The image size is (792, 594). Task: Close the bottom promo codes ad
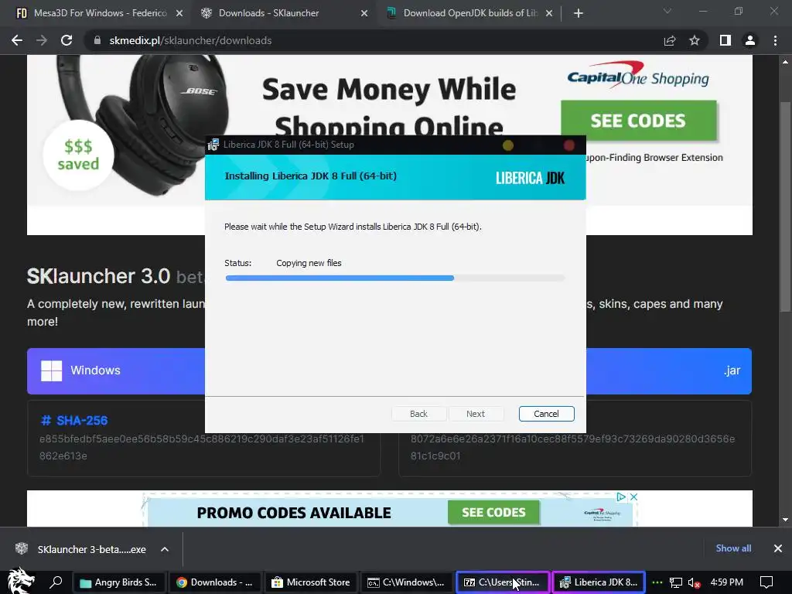pyautogui.click(x=633, y=497)
